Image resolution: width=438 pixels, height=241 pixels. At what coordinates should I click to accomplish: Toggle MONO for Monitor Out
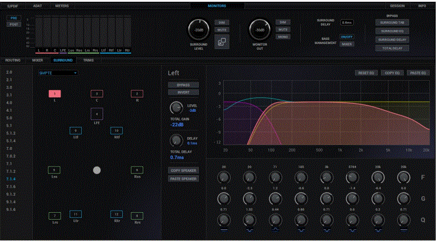[283, 37]
